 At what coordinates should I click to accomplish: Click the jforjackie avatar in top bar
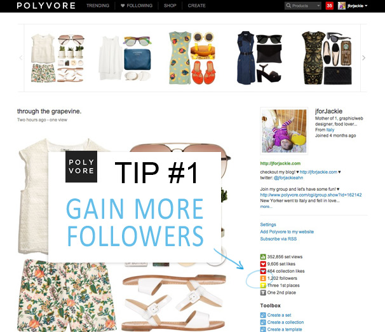pyautogui.click(x=342, y=6)
